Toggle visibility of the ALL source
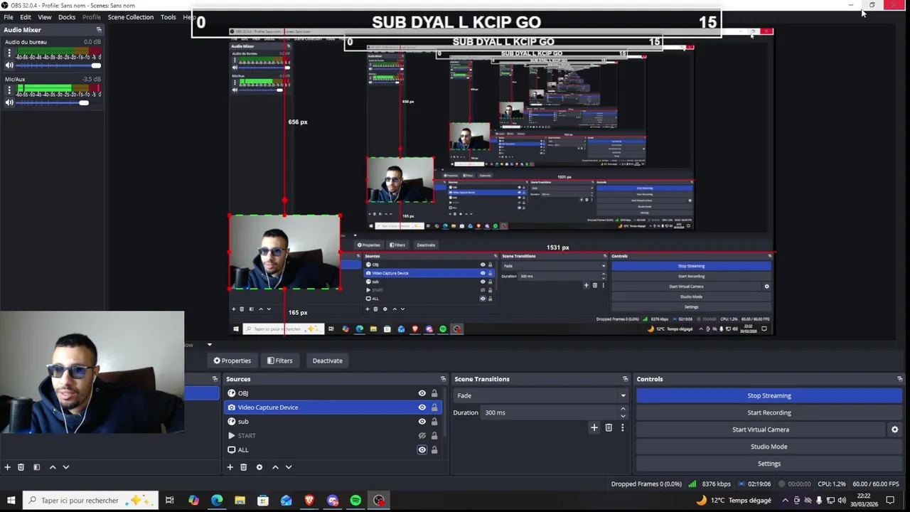The height and width of the screenshot is (512, 910). (422, 450)
